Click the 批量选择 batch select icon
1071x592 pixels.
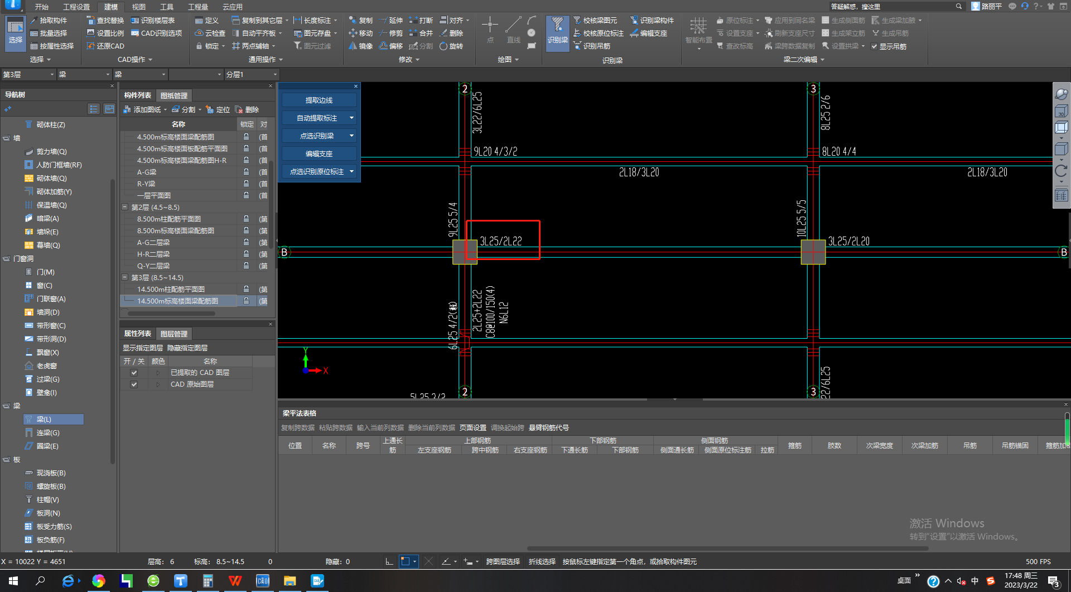[x=34, y=33]
